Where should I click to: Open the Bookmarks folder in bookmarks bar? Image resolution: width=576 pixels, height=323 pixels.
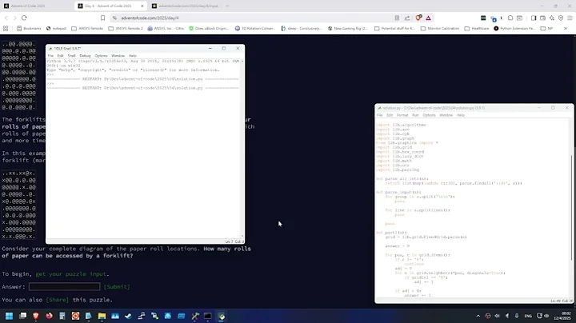(29, 28)
